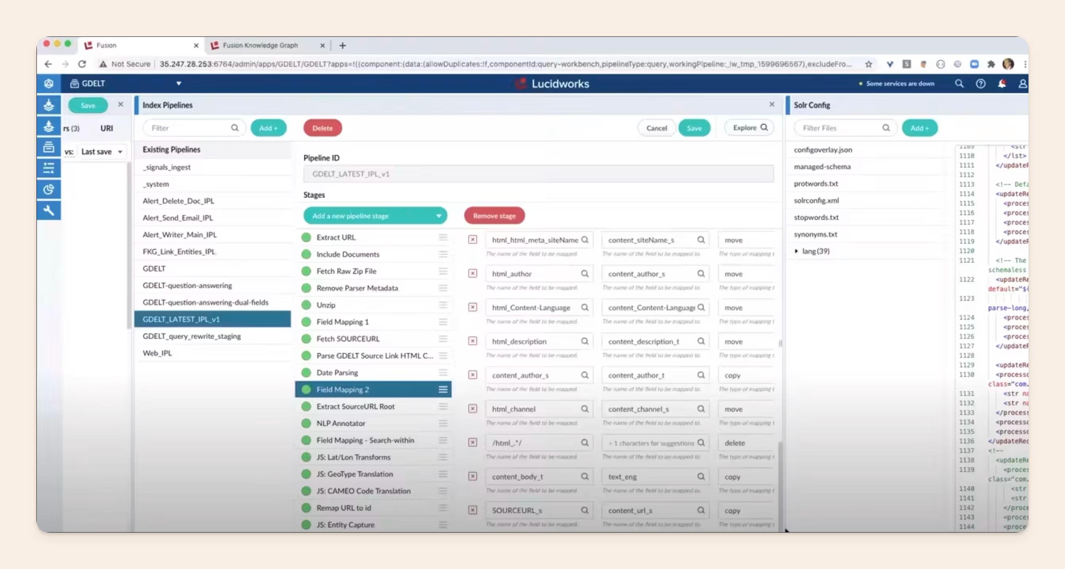The image size is (1065, 569).
Task: Open the Querying sidebar icon below Indexing
Action: coord(49,126)
